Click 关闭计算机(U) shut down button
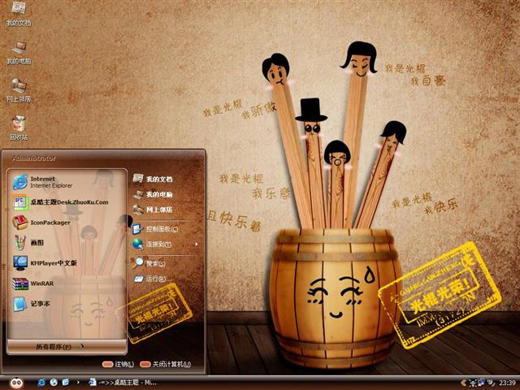This screenshot has width=520, height=390. coord(165,364)
